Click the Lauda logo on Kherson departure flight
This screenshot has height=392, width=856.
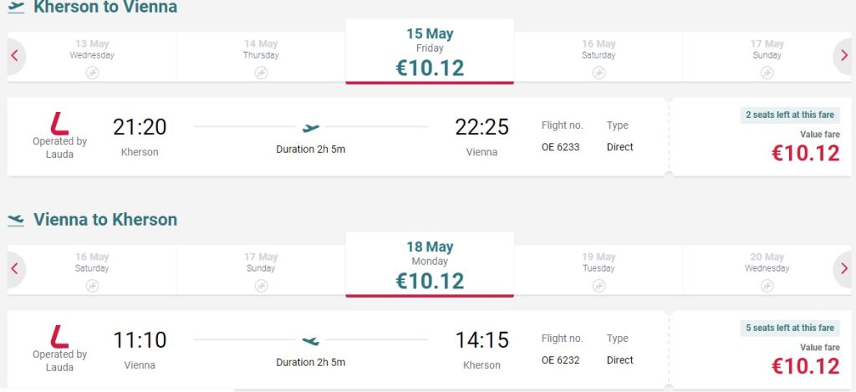pyautogui.click(x=59, y=124)
